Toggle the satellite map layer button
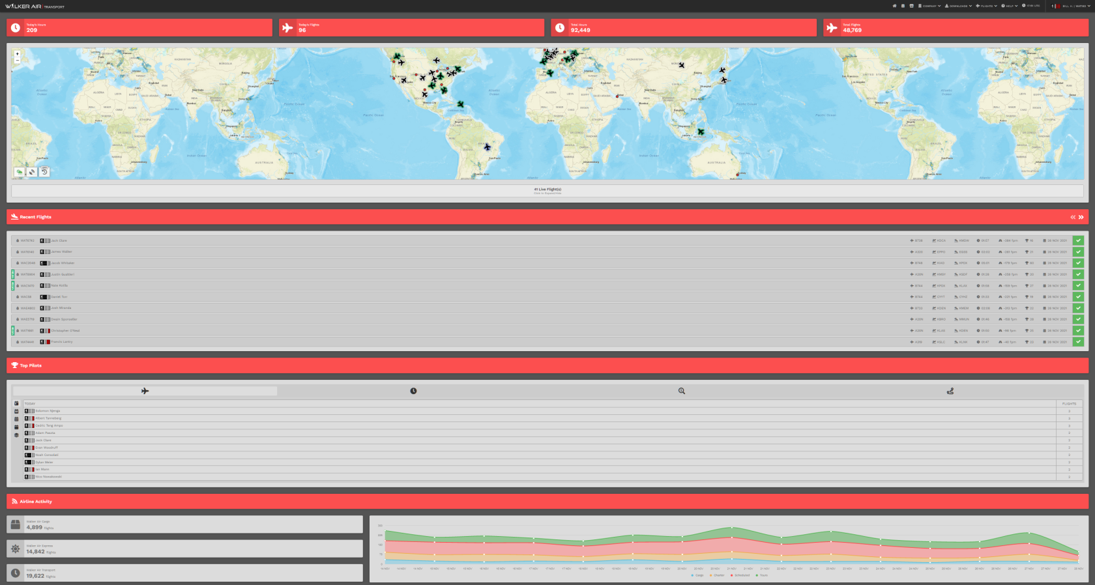 32,172
